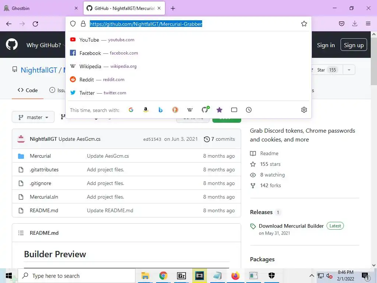Screen dimensions: 377x283
Task: Open the Releases section link
Action: [x=261, y=212]
